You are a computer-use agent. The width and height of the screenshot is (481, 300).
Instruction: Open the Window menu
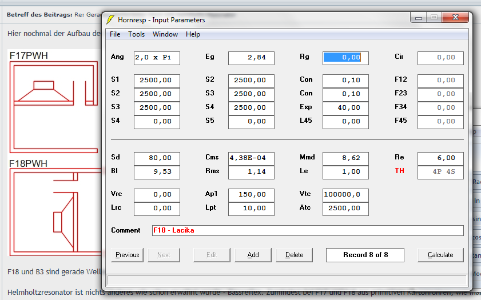[x=165, y=34]
